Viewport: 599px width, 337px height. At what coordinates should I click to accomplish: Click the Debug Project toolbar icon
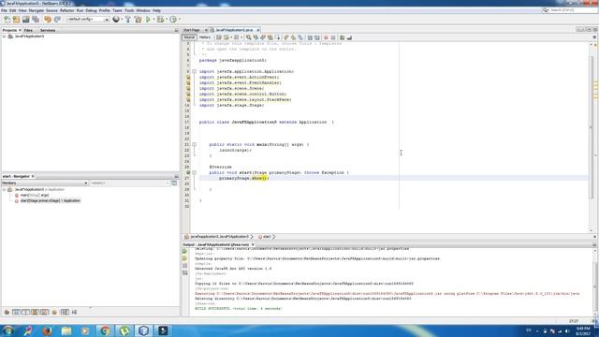pyautogui.click(x=160, y=19)
